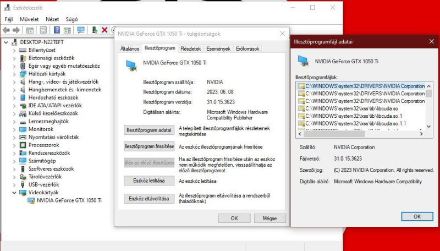Open the Erőforrások tab
This screenshot has height=251, width=440.
tap(248, 48)
